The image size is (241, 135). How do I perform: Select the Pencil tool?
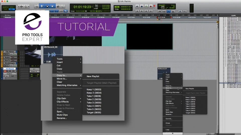pos(63,6)
